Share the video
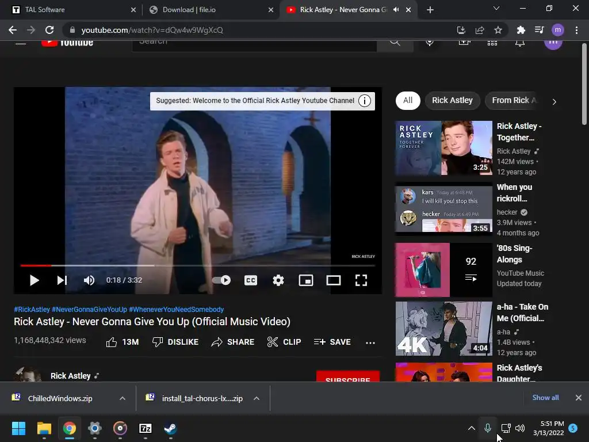This screenshot has width=589, height=442. point(233,342)
